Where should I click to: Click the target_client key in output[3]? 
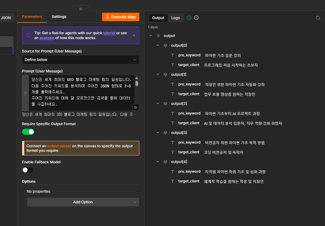click(x=189, y=152)
